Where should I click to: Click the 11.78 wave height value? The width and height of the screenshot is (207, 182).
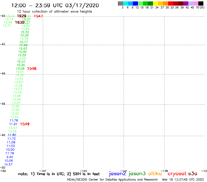coord(10,153)
